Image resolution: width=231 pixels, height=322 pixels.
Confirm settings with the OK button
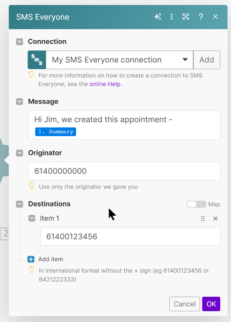pos(211,304)
